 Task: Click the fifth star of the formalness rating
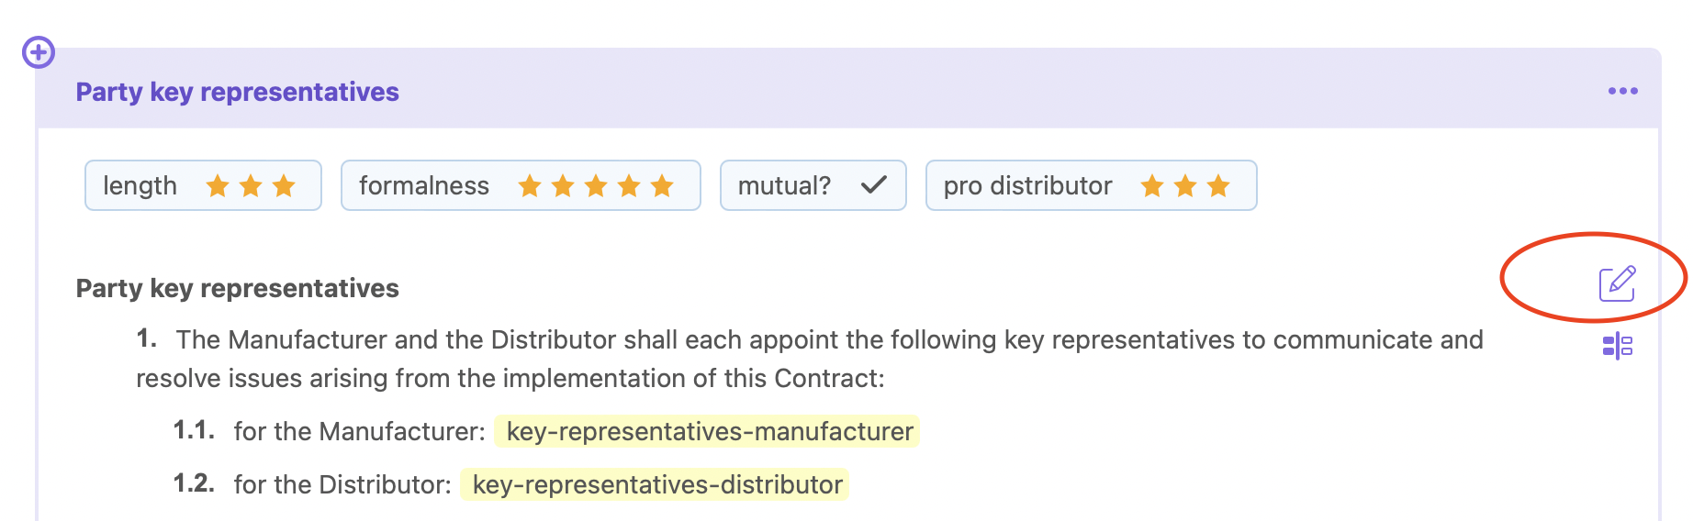[x=662, y=186]
